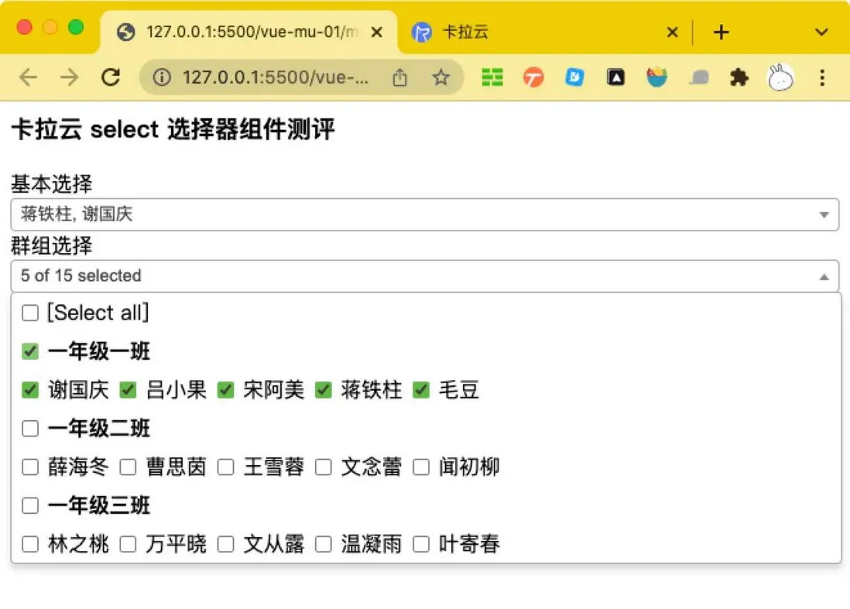Open Chrome three-dot menu

point(822,77)
